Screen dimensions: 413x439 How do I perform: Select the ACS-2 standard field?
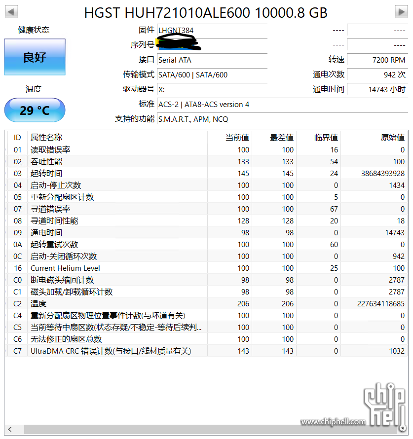tap(282, 105)
